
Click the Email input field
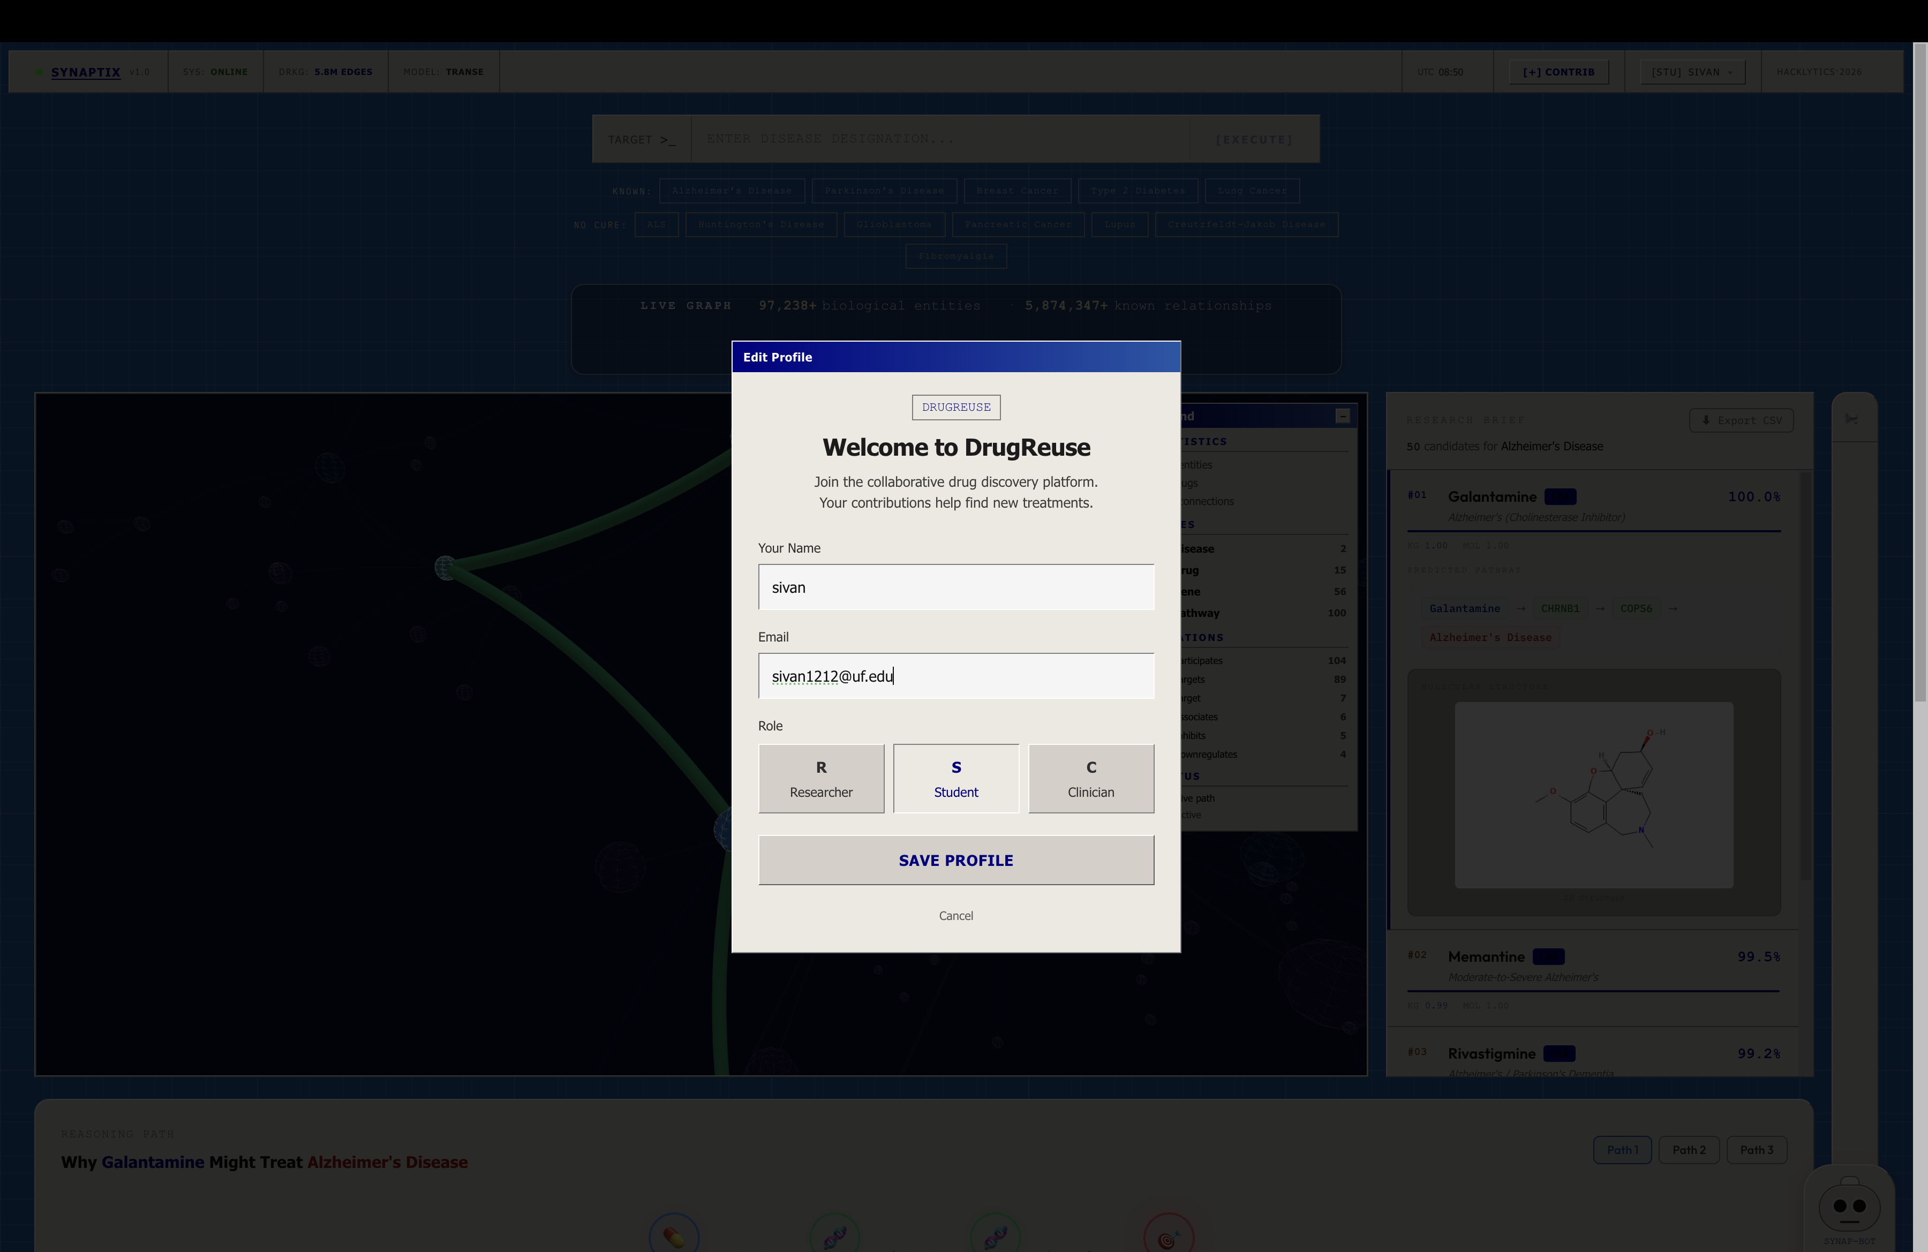pyautogui.click(x=956, y=676)
